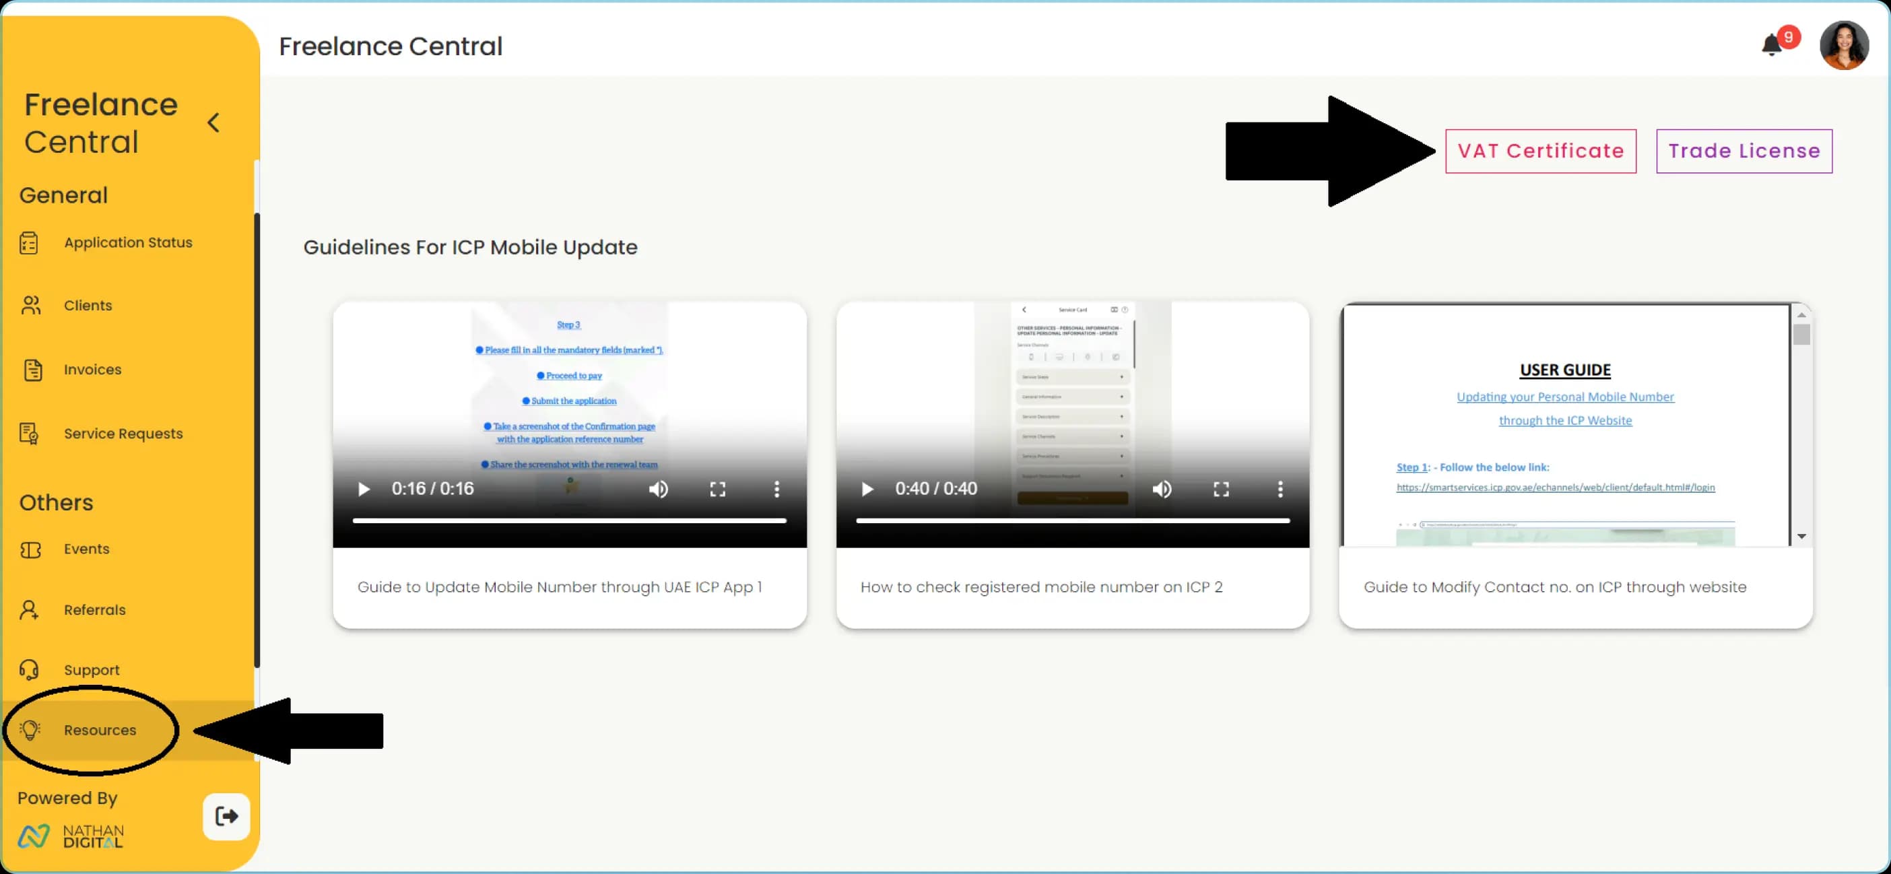Viewport: 1891px width, 874px height.
Task: Click 'through the ICP Website' link text
Action: click(1565, 420)
